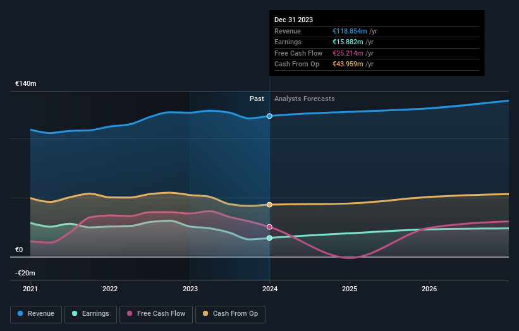Click the Dec 31 2023 tooltip date
Screen dimensions: 519x331
click(x=293, y=20)
